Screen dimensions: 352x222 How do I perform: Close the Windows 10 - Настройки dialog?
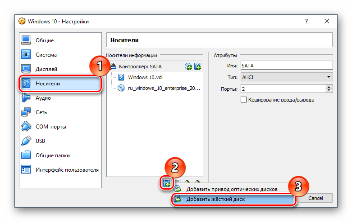tap(327, 21)
